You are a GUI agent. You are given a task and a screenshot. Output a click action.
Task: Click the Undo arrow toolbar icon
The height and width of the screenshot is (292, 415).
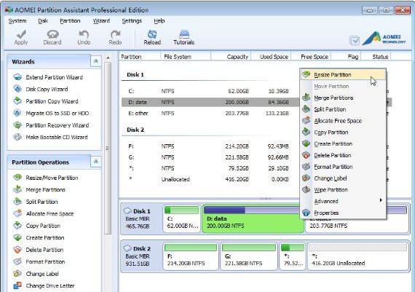click(x=84, y=37)
